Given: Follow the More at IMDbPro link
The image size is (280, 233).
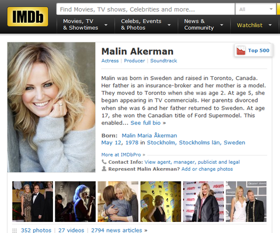Looking at the screenshot, I should [x=123, y=155].
